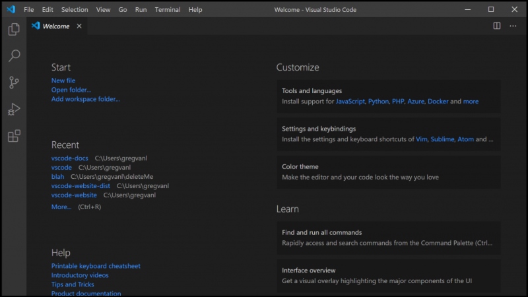
Task: Open recent folder vscode-website-dist
Action: coord(81,186)
